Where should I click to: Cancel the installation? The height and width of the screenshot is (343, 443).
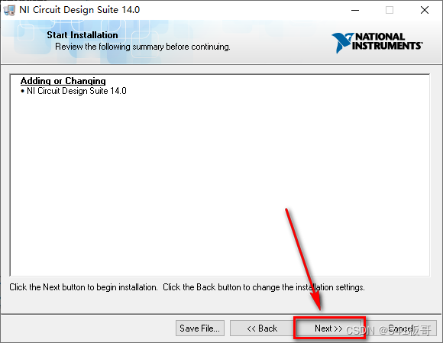pos(401,328)
